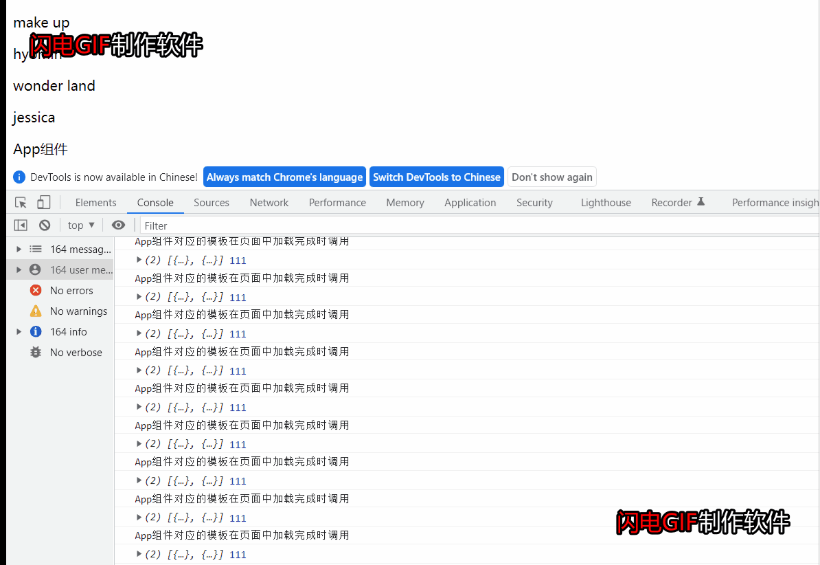This screenshot has width=820, height=565.
Task: Click the red error icon beside No errors
Action: click(x=36, y=290)
